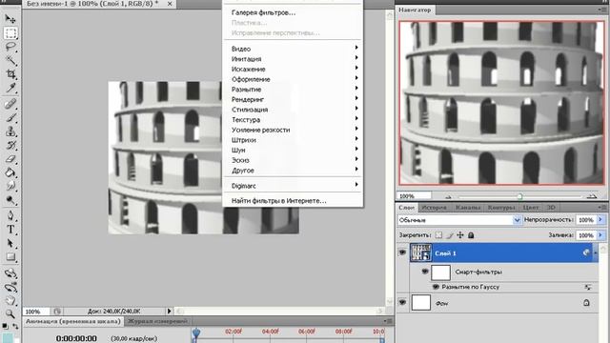Hide the Слой 1 layer
The image size is (610, 343).
tap(402, 252)
